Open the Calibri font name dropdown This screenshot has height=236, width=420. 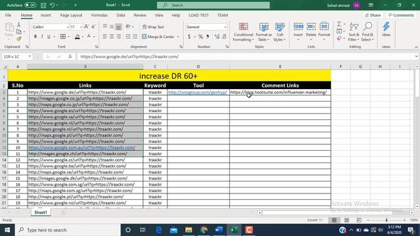[68, 27]
